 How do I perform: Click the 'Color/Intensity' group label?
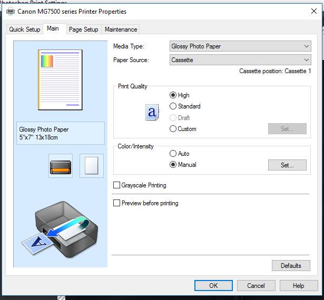[x=135, y=146]
